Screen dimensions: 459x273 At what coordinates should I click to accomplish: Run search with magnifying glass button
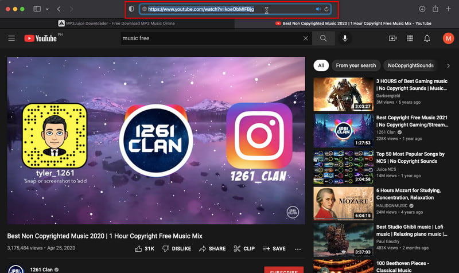pos(324,38)
